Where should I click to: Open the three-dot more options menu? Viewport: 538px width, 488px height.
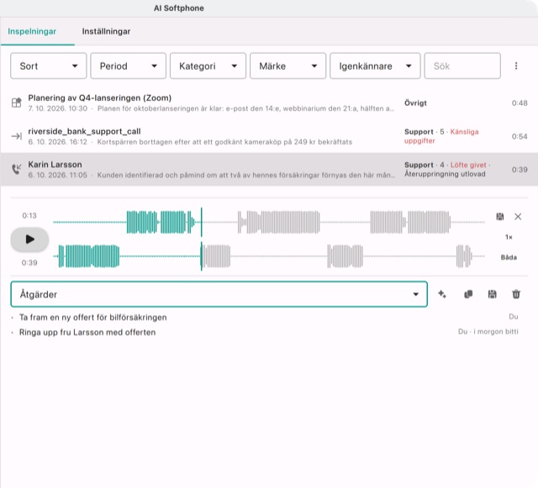(516, 66)
